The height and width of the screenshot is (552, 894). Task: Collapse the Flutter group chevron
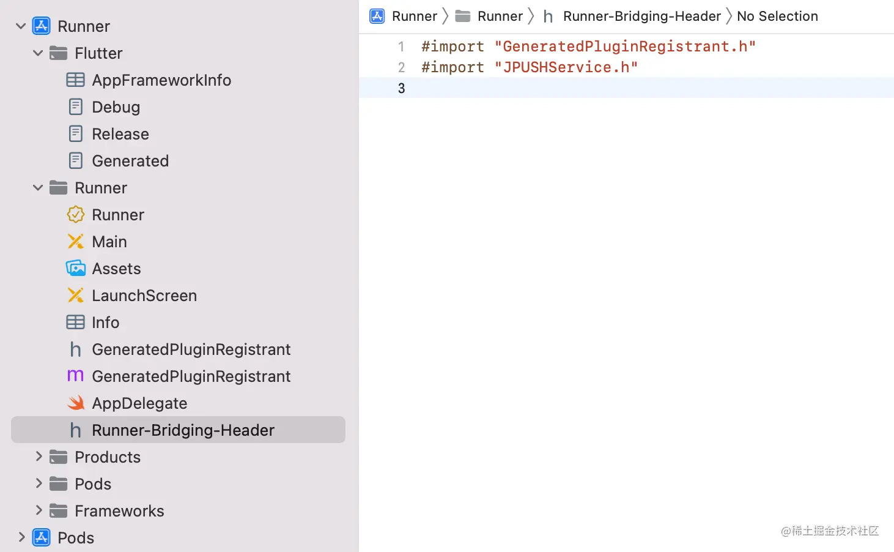pyautogui.click(x=38, y=53)
